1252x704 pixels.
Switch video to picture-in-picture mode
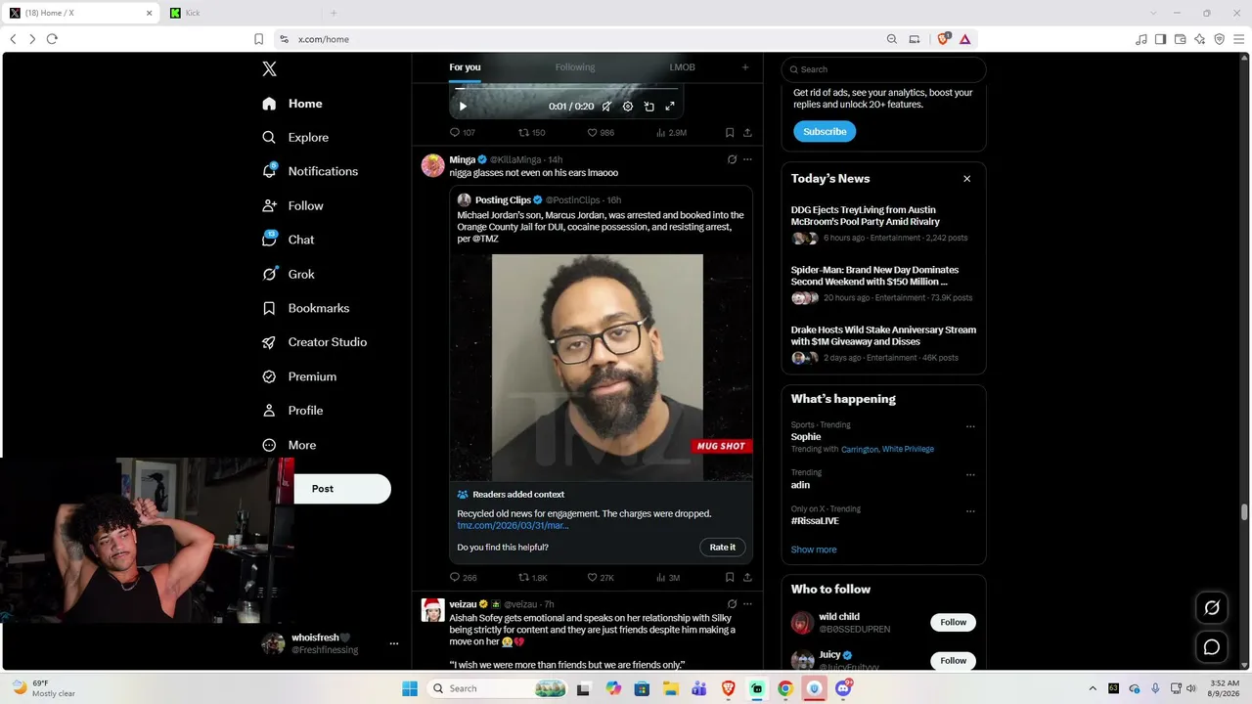648,107
